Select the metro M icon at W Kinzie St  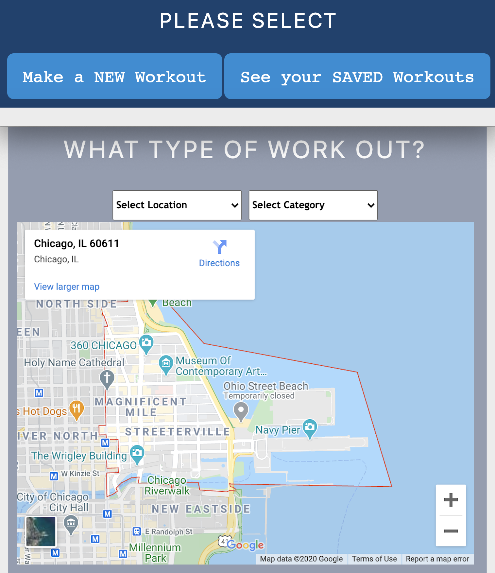54,476
